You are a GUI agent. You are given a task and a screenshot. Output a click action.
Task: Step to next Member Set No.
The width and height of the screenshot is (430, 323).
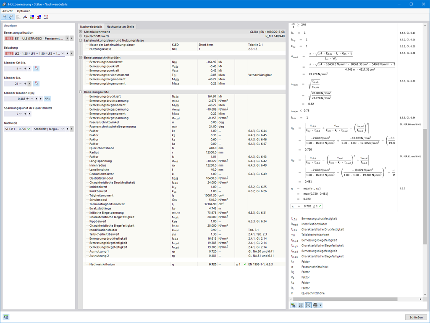tap(30, 69)
